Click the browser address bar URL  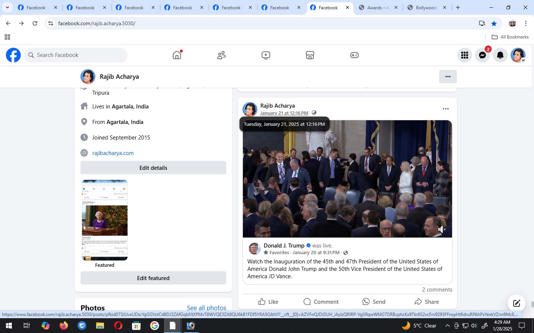click(x=97, y=23)
